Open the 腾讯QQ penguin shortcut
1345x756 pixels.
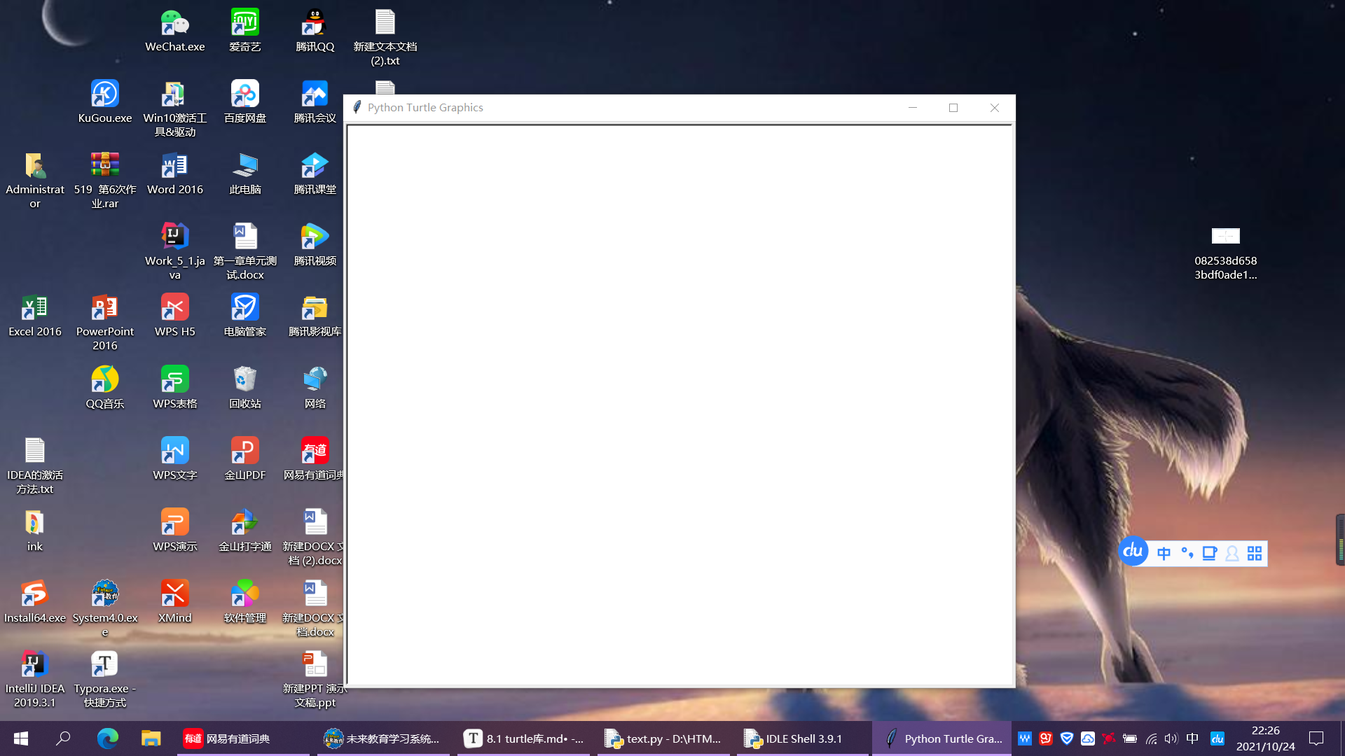click(315, 31)
